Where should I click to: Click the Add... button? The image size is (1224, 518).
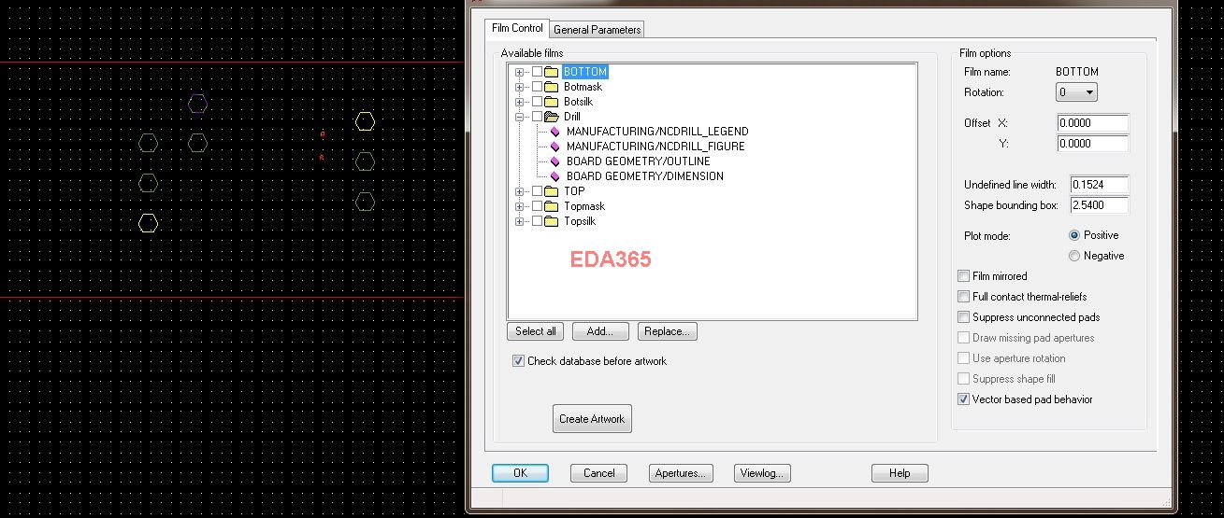pyautogui.click(x=599, y=331)
